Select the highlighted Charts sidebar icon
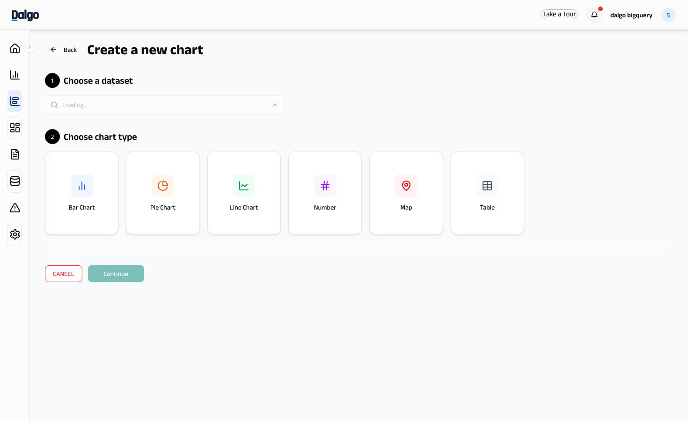This screenshot has width=688, height=421. click(15, 101)
